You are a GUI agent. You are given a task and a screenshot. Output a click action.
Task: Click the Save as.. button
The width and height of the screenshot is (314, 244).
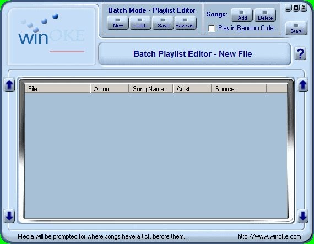(186, 23)
